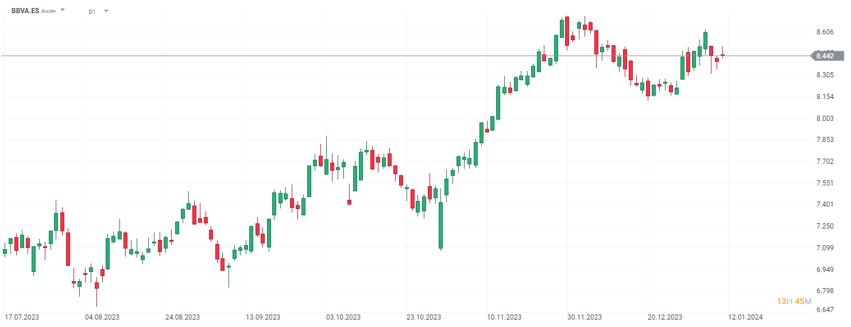Select the 13.09.2023 time axis label
Image resolution: width=851 pixels, height=327 pixels.
(263, 317)
